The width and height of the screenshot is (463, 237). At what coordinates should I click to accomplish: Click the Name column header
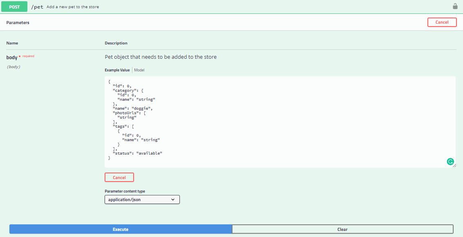click(x=12, y=43)
